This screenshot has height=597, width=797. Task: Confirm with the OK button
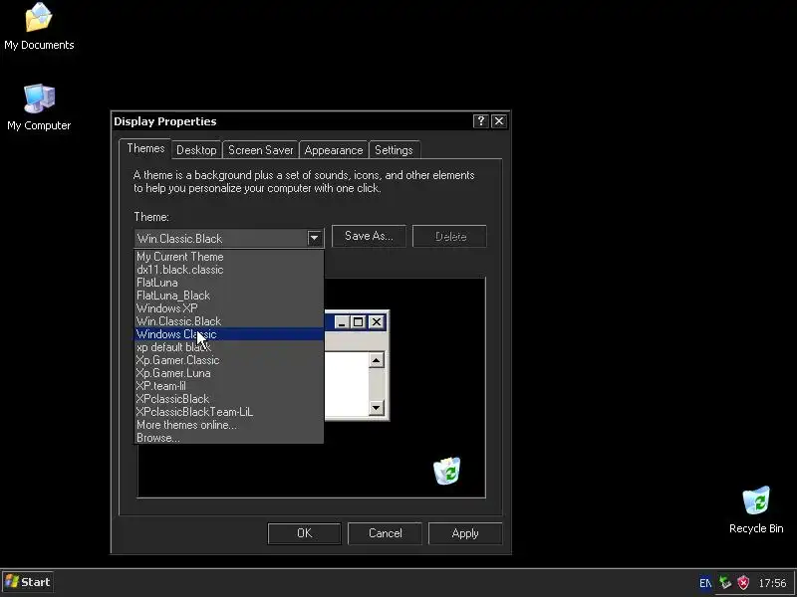304,533
